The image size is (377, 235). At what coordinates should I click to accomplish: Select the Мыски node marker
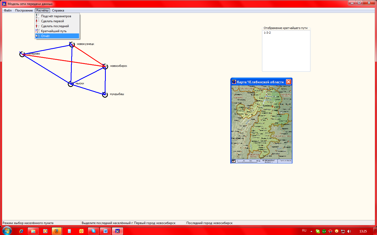[x=71, y=84]
